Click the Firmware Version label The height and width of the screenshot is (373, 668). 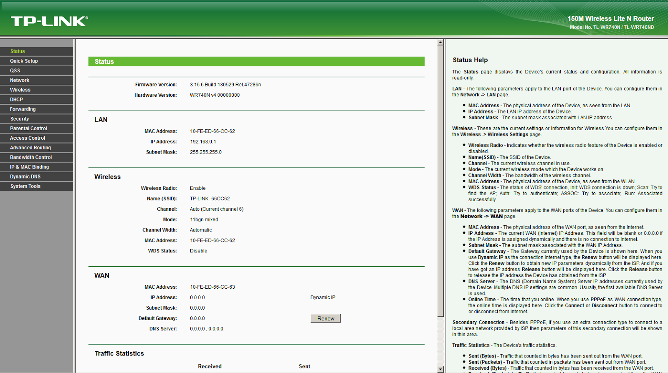156,85
